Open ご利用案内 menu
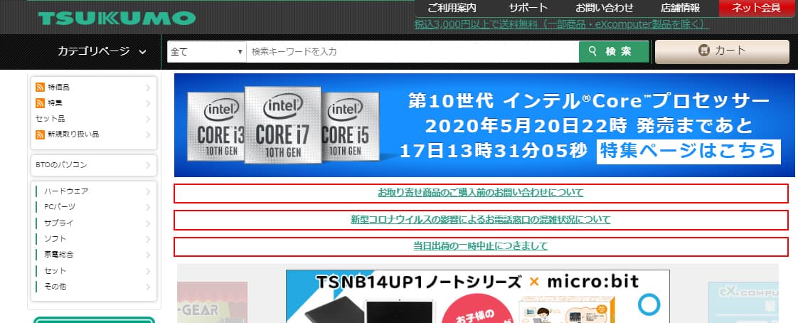 click(x=452, y=8)
